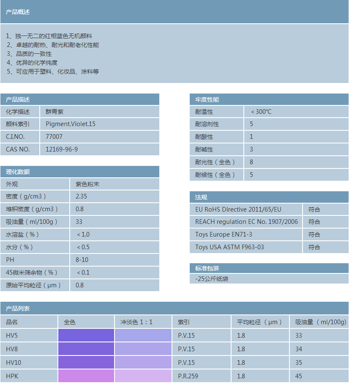Select the '-25公斤纸袋' packaging text
This screenshot has width=349, height=383.
[212, 279]
